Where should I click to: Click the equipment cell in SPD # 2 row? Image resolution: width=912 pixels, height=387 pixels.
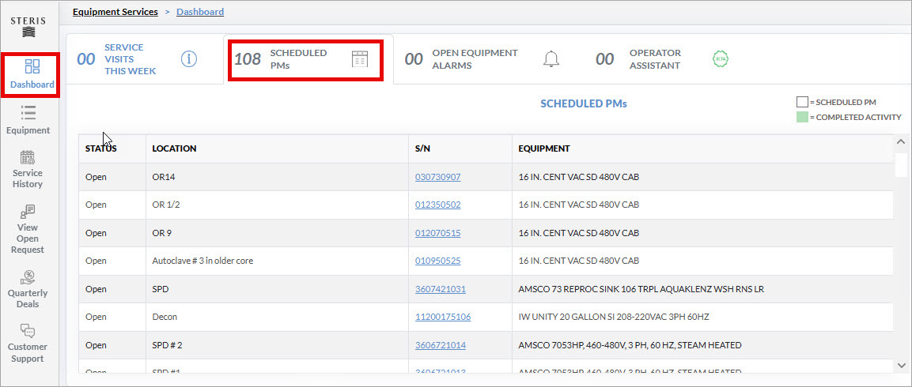click(x=702, y=345)
